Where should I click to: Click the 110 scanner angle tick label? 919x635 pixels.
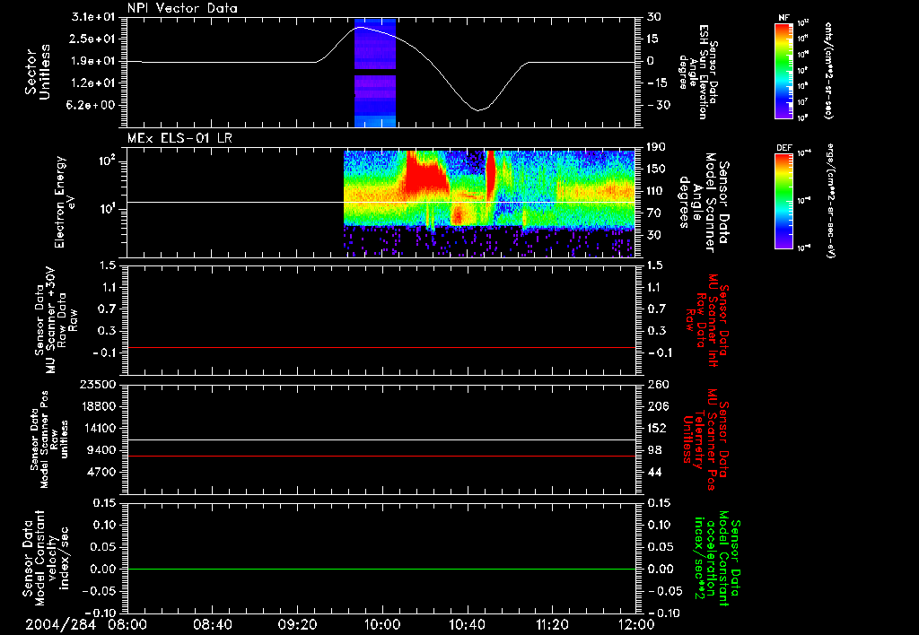[x=658, y=191]
